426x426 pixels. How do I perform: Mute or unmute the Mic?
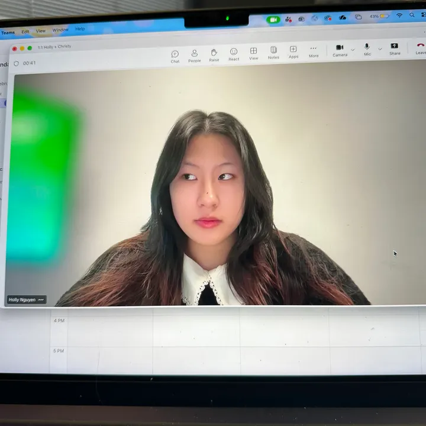(x=367, y=49)
